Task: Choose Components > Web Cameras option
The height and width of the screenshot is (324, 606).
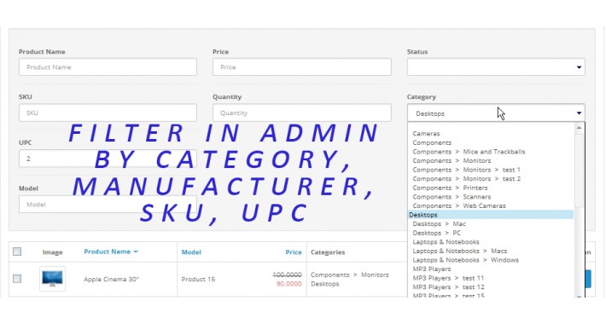Action: [x=458, y=205]
